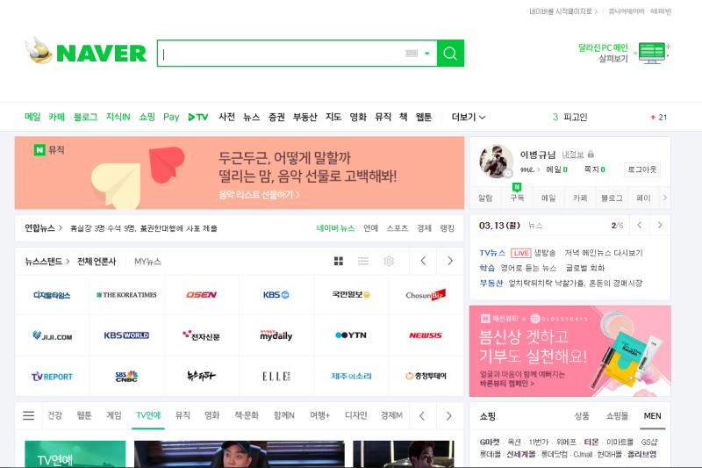Click the 로그아웃 button

point(642,169)
